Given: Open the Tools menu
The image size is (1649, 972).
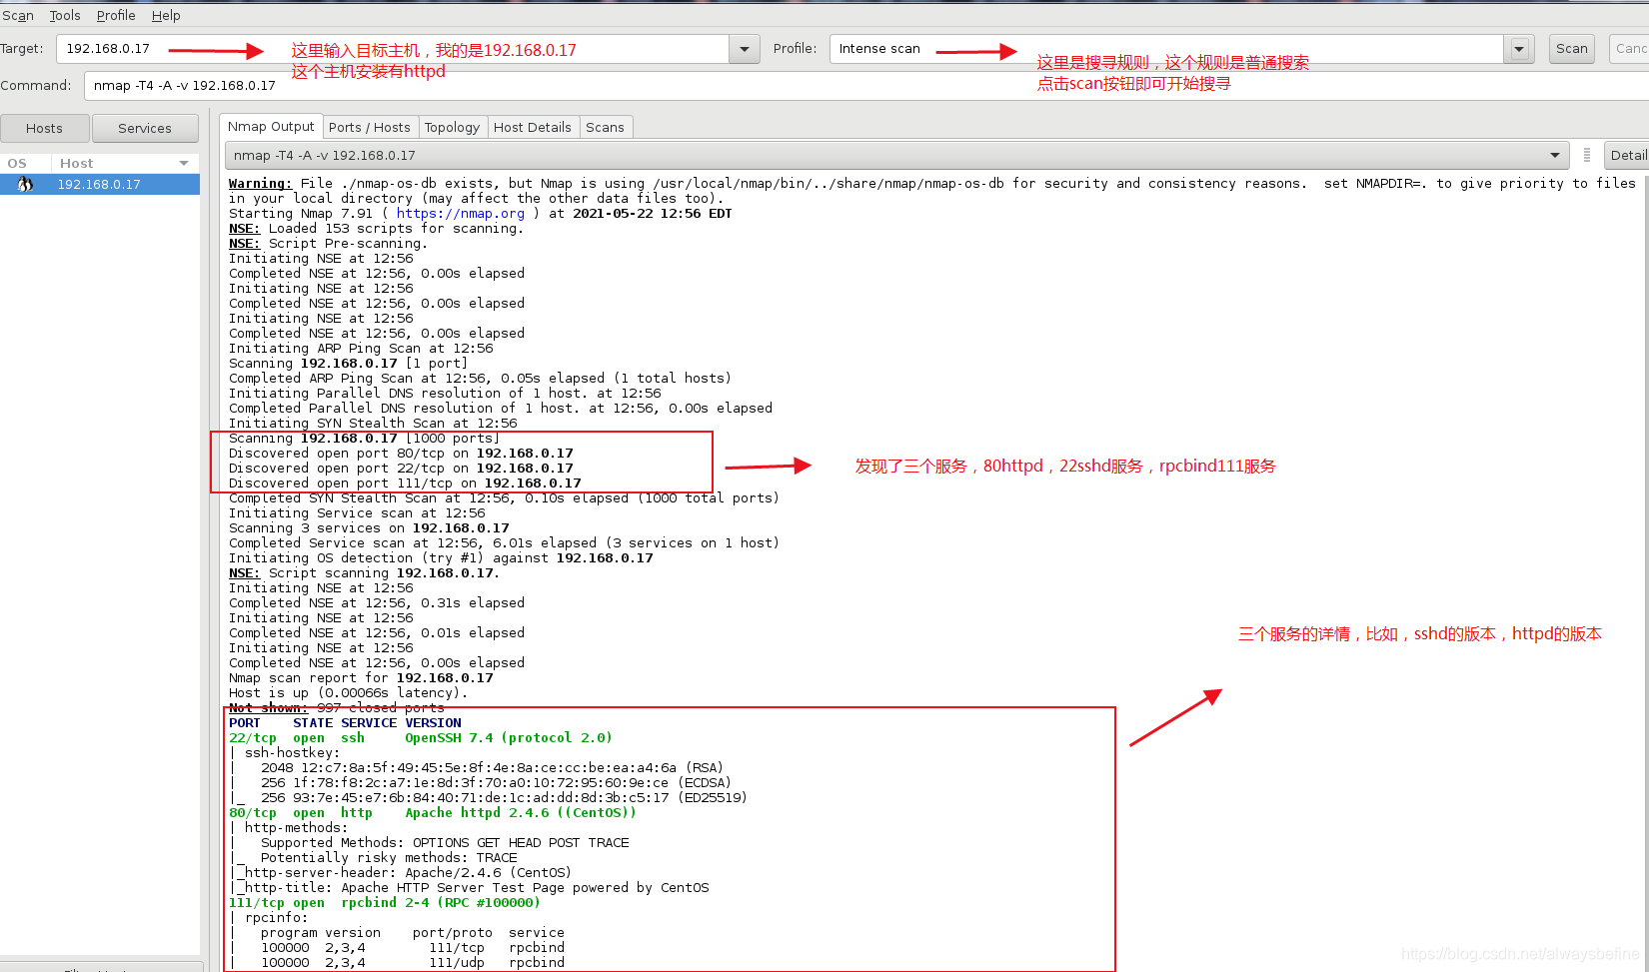Looking at the screenshot, I should (64, 15).
